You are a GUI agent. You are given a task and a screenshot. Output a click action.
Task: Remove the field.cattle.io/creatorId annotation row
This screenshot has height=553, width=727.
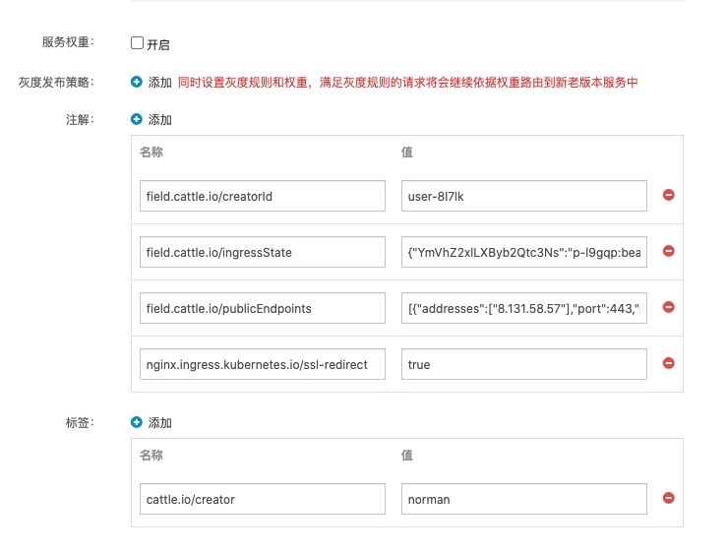(669, 196)
